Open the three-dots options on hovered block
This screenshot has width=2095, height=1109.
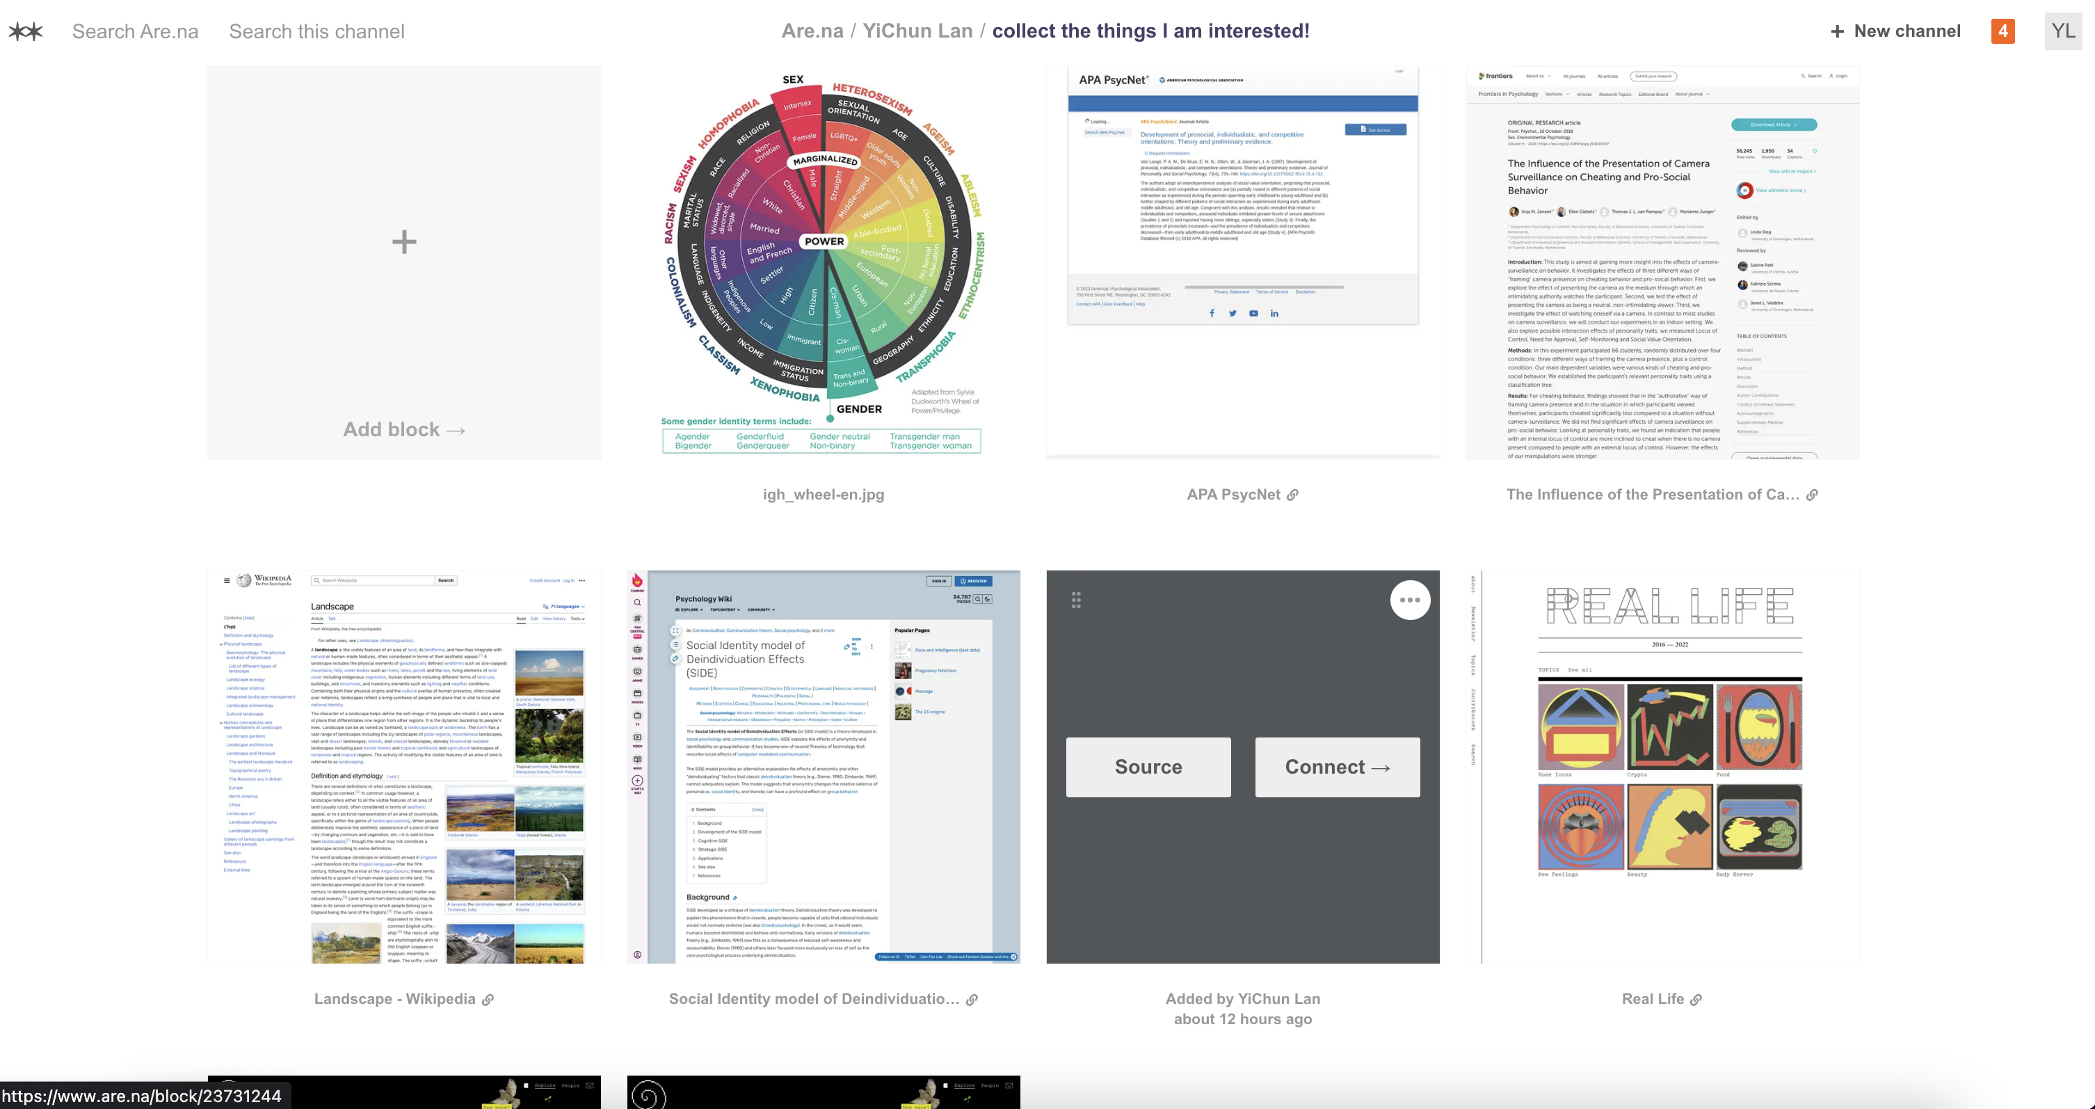coord(1409,600)
